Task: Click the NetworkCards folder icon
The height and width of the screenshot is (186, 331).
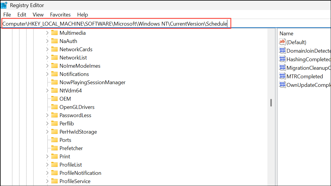Action: [x=54, y=49]
